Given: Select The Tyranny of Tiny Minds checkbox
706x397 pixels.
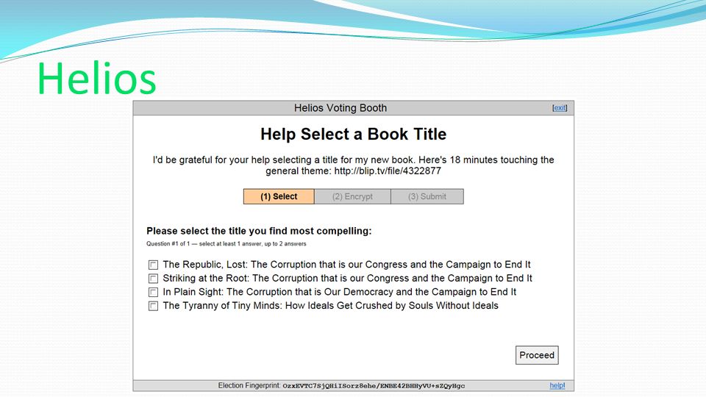Looking at the screenshot, I should point(154,306).
